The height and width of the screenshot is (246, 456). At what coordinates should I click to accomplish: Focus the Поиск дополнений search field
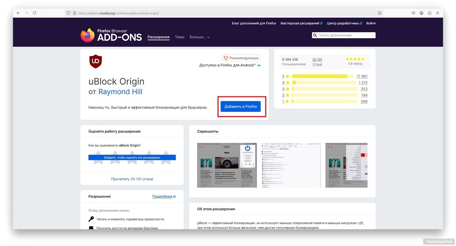pyautogui.click(x=344, y=35)
